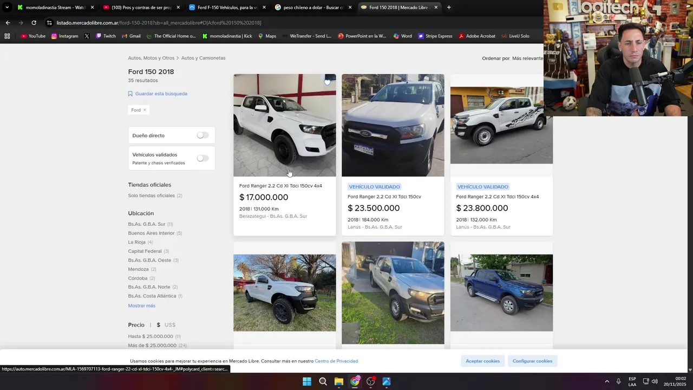Open the Photos app in taskbar
Screen dimensions: 693x390
pos(387,381)
